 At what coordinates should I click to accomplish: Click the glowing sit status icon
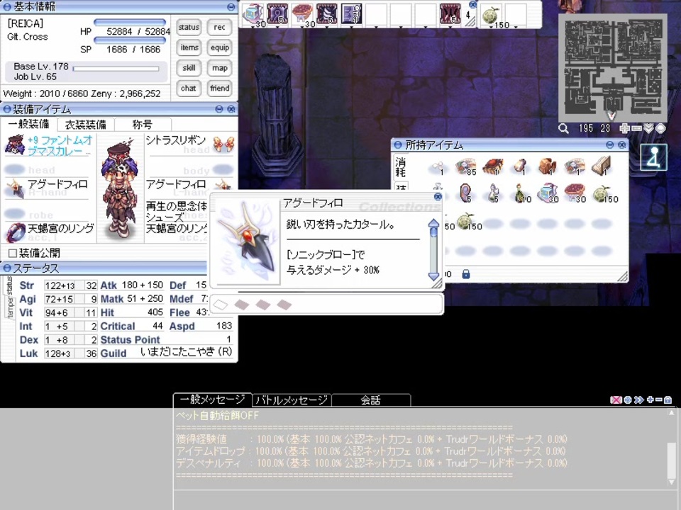[653, 157]
